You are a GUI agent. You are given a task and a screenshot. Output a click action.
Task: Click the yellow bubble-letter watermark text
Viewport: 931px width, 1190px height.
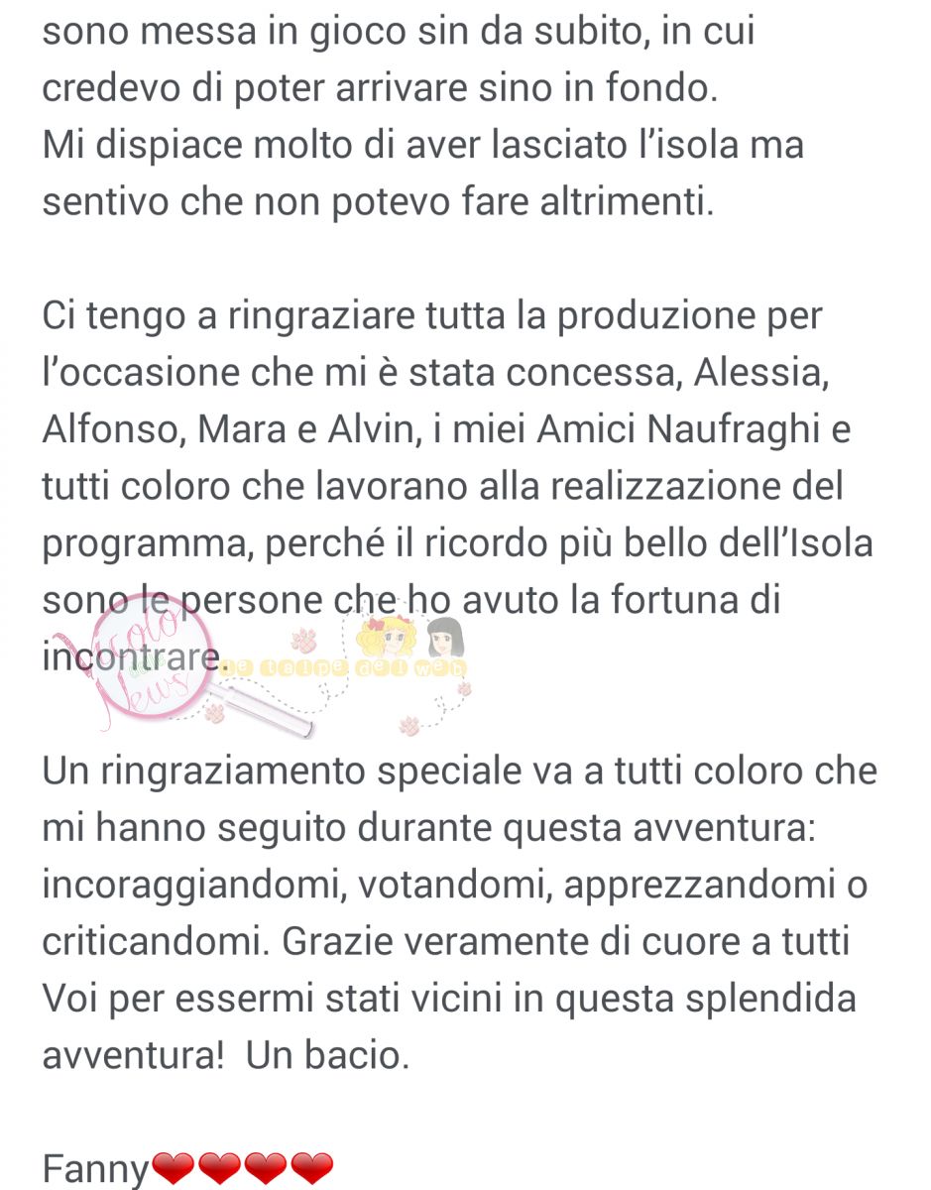[x=344, y=668]
